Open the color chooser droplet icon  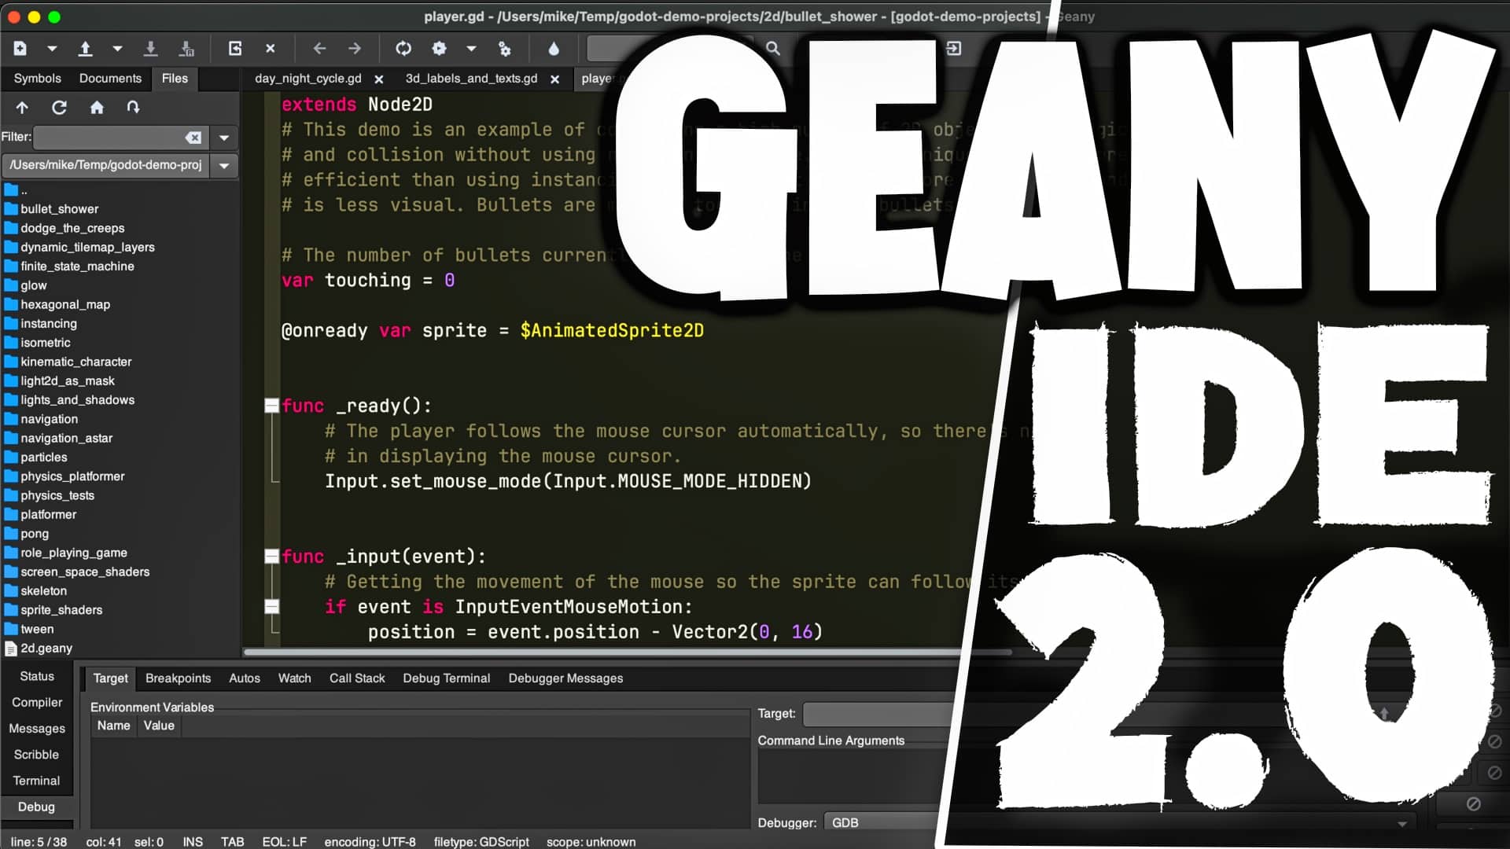click(554, 49)
